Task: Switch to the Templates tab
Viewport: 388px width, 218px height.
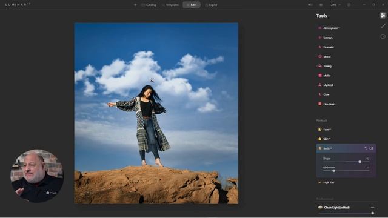Action: click(x=170, y=5)
